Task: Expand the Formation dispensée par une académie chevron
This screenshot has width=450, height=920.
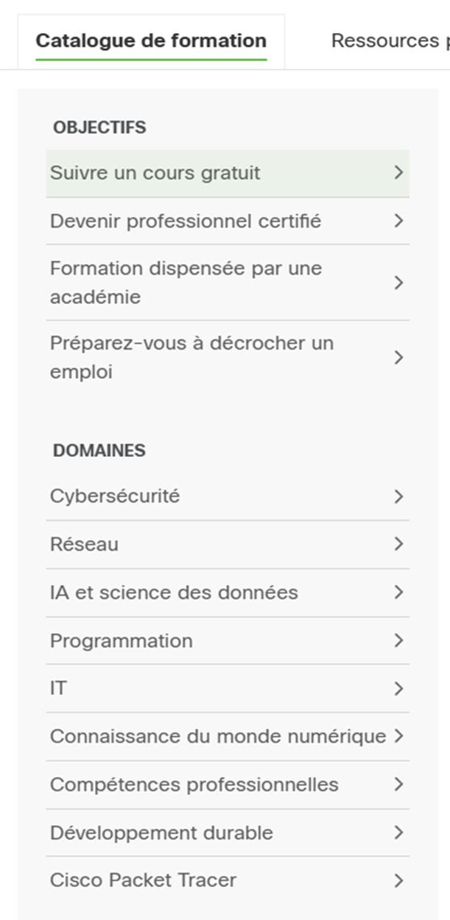Action: pyautogui.click(x=398, y=283)
